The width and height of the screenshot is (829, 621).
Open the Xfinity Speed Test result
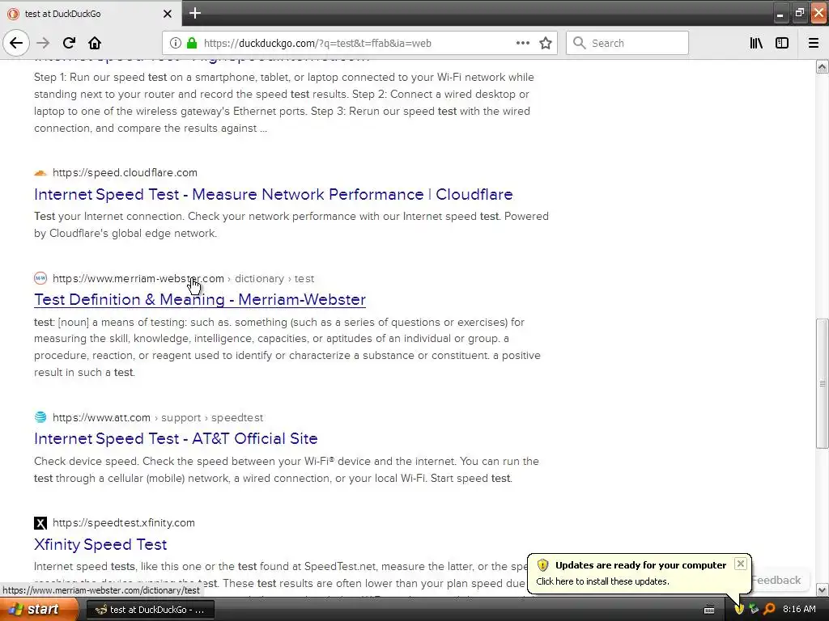coord(100,544)
